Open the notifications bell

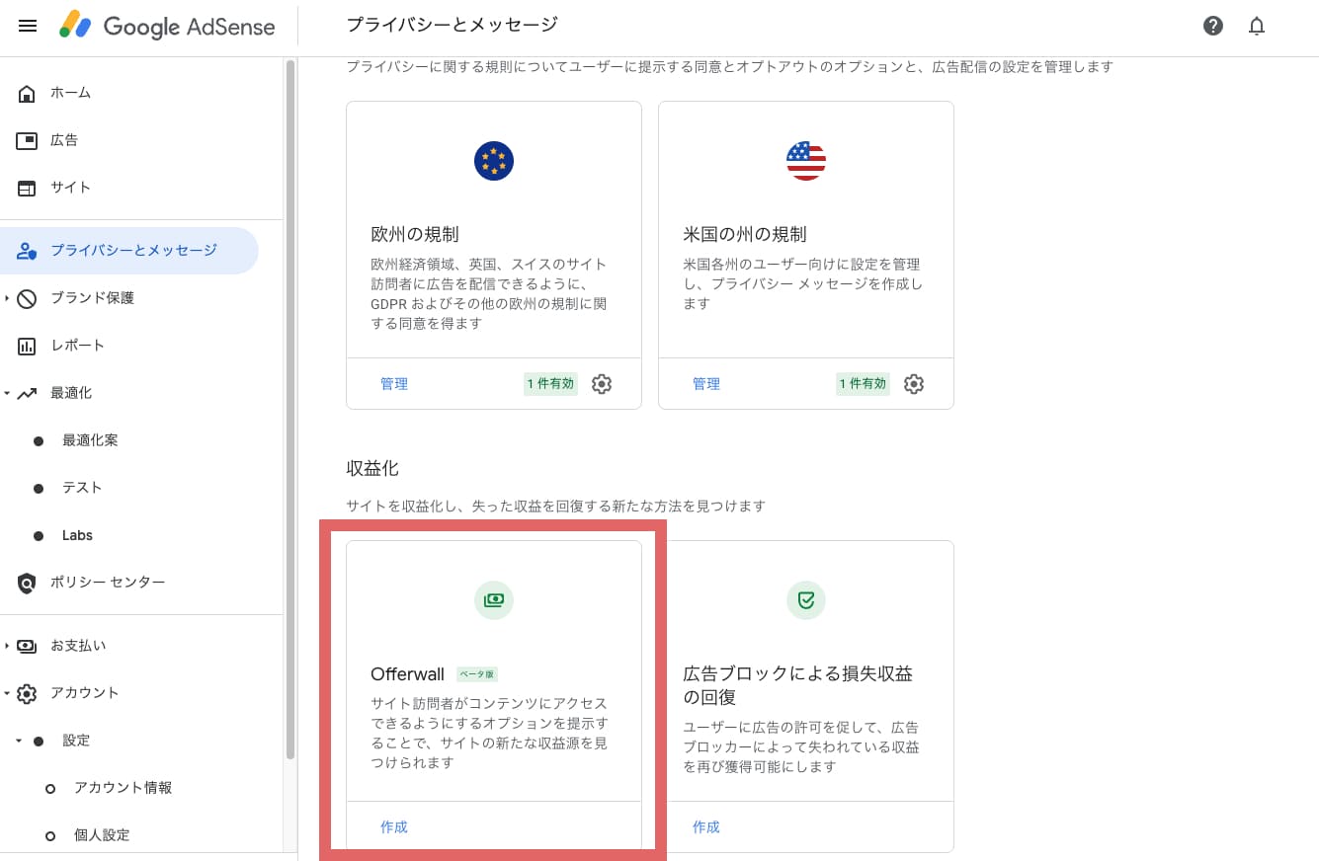(x=1256, y=26)
